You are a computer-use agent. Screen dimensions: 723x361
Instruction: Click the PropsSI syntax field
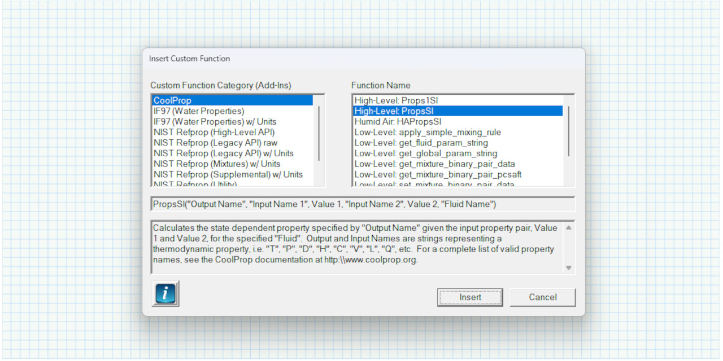point(363,204)
